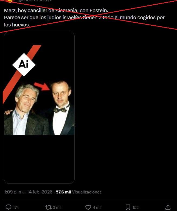The image size is (177, 211).
Task: Click the bow tie in the photo
Action: pos(60,110)
